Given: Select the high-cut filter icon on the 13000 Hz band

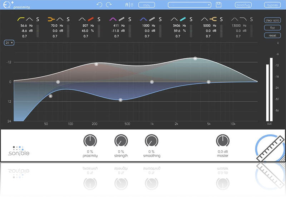Looking at the screenshot, I should point(243,19).
